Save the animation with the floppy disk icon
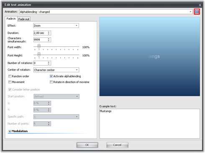205x153 pixels. pyautogui.click(x=197, y=12)
